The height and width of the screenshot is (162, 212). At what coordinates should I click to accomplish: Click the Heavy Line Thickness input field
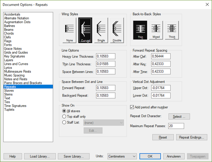105,57
